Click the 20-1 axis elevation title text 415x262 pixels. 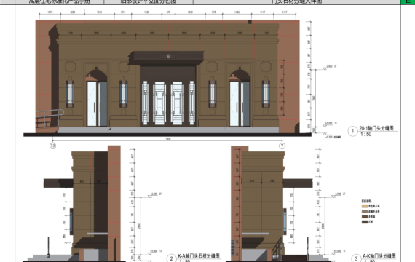(x=376, y=128)
